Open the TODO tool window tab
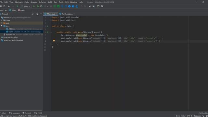208x117 pixels. tap(38, 113)
